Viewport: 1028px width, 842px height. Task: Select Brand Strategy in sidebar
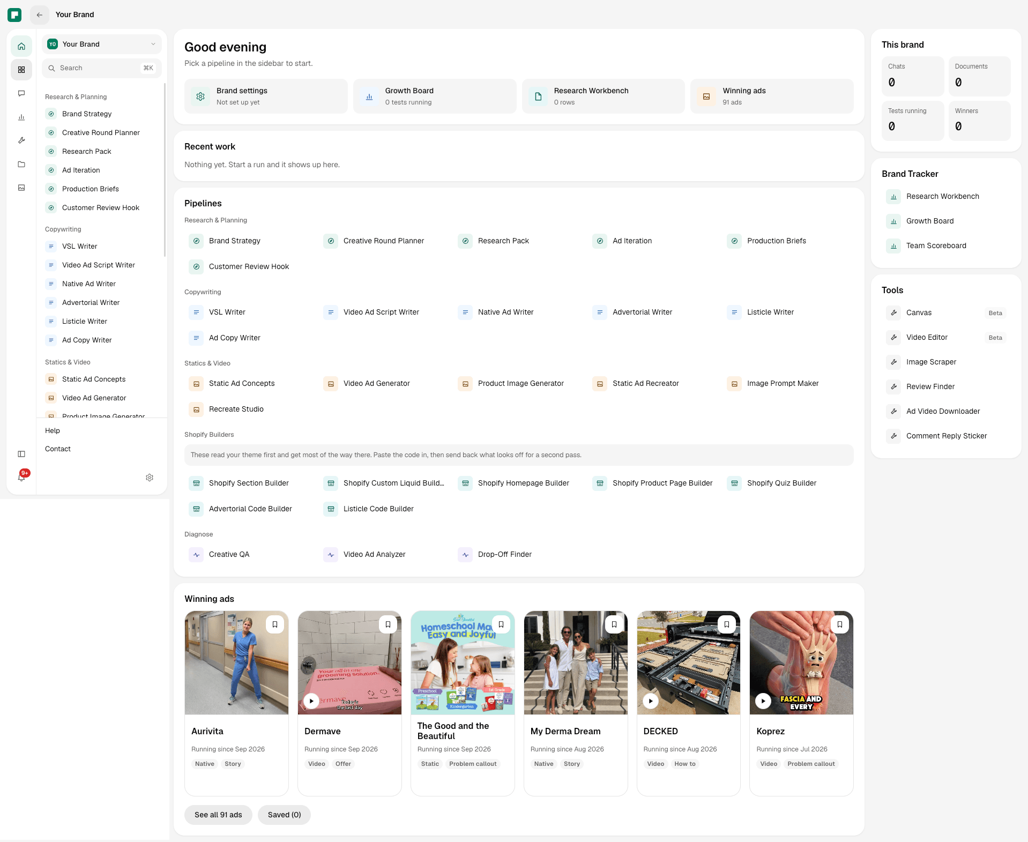point(102,114)
